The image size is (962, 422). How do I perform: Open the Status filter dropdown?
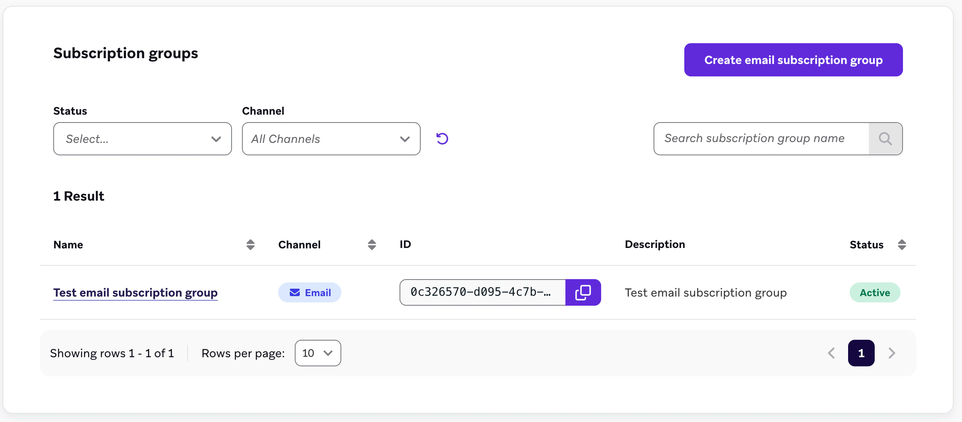(142, 139)
